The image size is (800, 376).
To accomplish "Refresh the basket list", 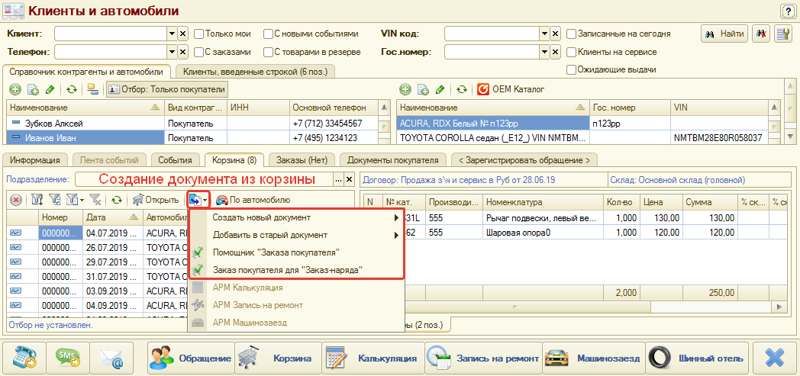I will pos(117,201).
